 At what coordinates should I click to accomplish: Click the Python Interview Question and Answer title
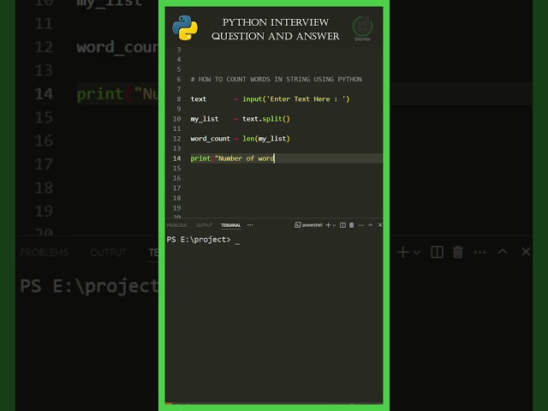[x=276, y=29]
